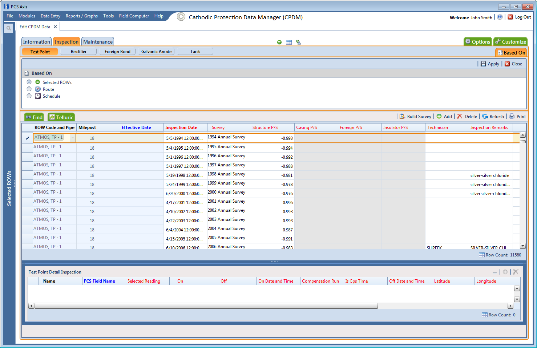Select the Tank sub-tab
This screenshot has width=537, height=348.
195,52
